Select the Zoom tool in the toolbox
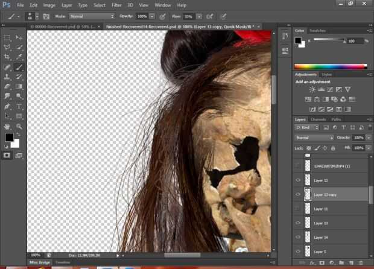 pyautogui.click(x=19, y=127)
